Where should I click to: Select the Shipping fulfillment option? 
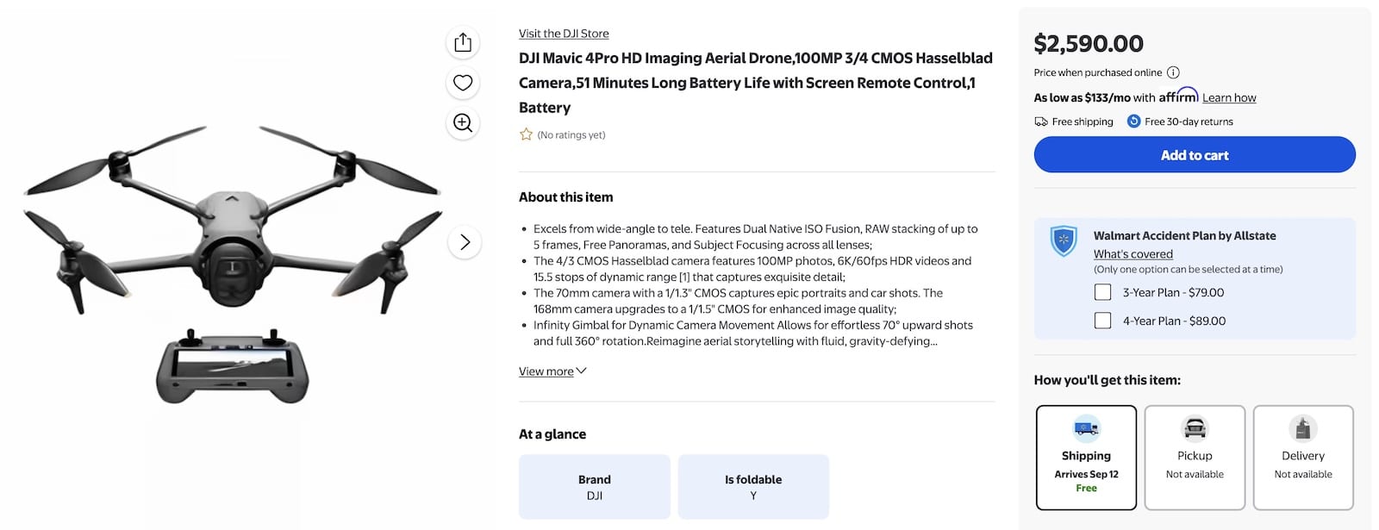pyautogui.click(x=1086, y=457)
